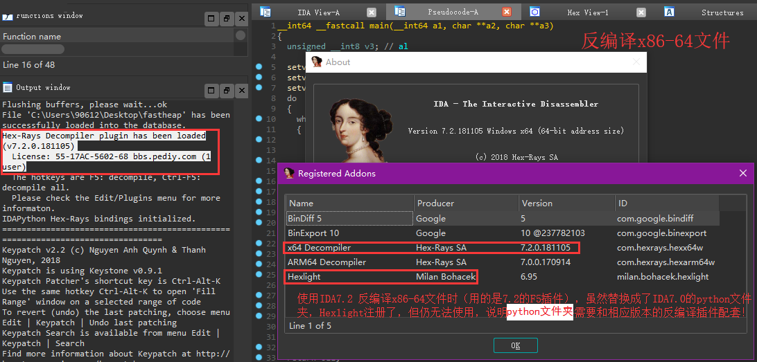Click the Registered Addons title icon

289,174
